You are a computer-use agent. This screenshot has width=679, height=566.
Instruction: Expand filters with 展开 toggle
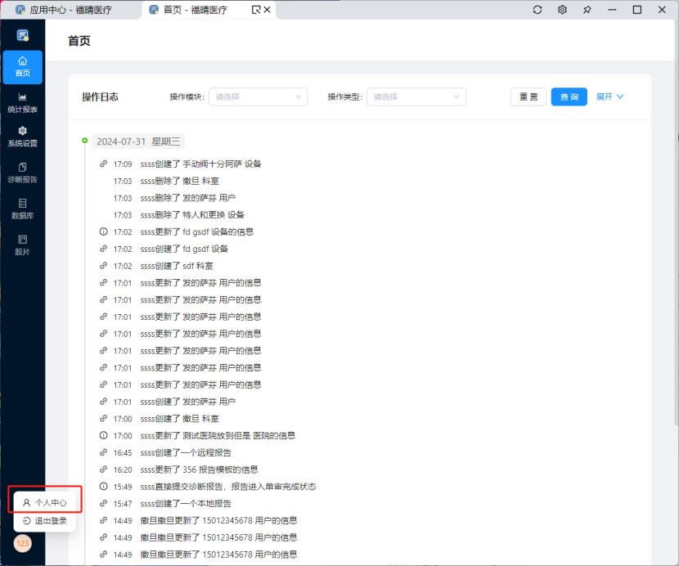609,97
